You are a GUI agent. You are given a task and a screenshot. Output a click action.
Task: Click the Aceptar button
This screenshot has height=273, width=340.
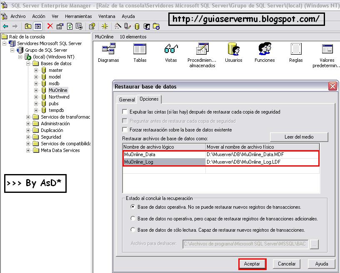[x=252, y=264]
